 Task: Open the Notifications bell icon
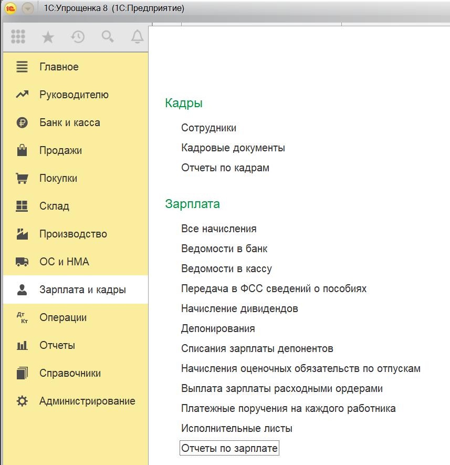137,37
